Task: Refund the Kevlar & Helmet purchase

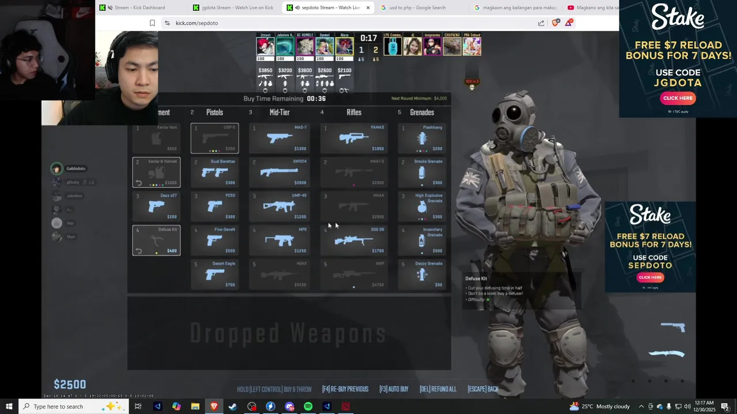Action: tap(138, 183)
